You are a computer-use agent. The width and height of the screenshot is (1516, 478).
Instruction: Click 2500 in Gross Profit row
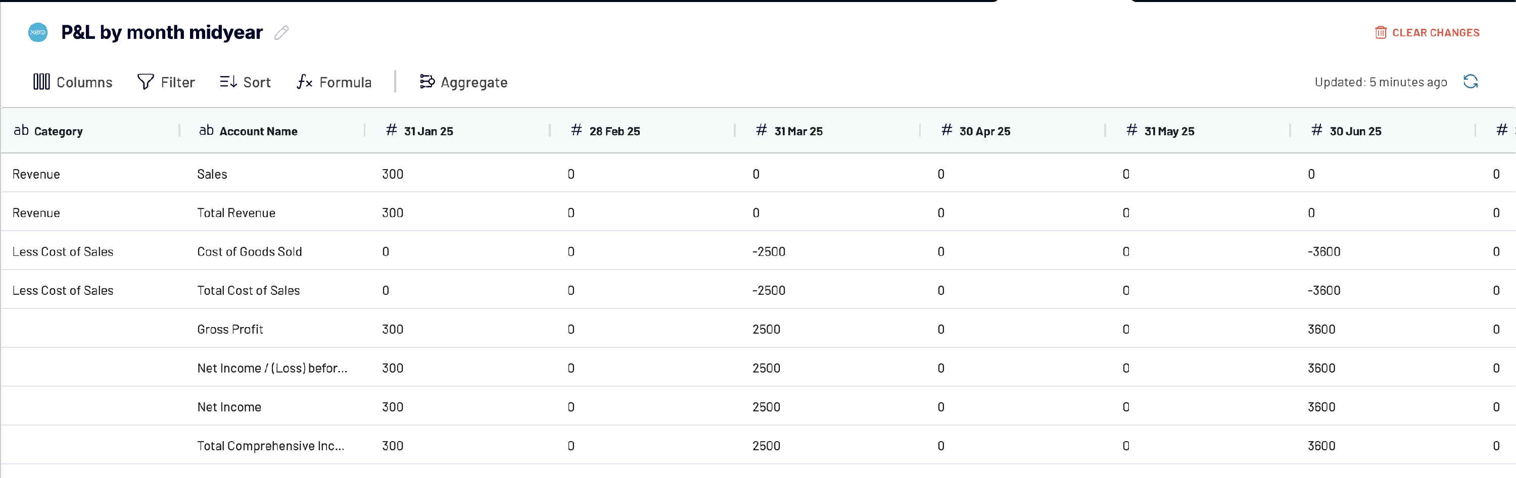pos(766,329)
